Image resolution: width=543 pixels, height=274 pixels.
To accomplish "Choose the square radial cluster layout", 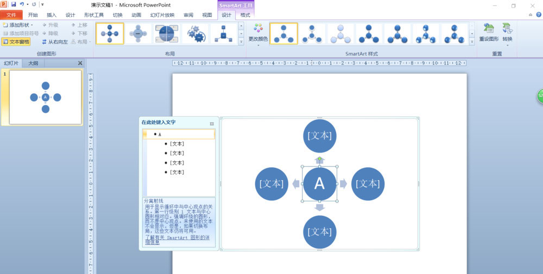I will (224, 34).
